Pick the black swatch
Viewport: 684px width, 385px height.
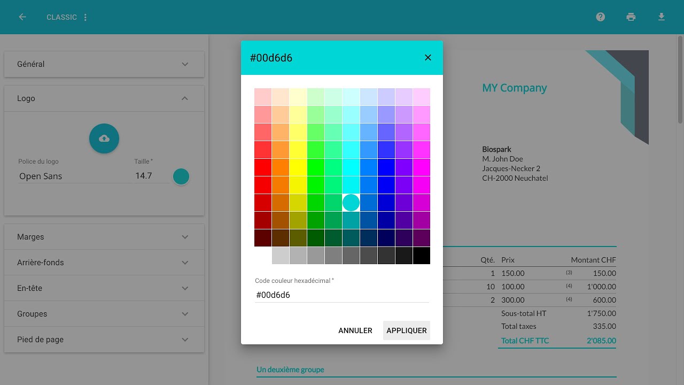coord(422,256)
